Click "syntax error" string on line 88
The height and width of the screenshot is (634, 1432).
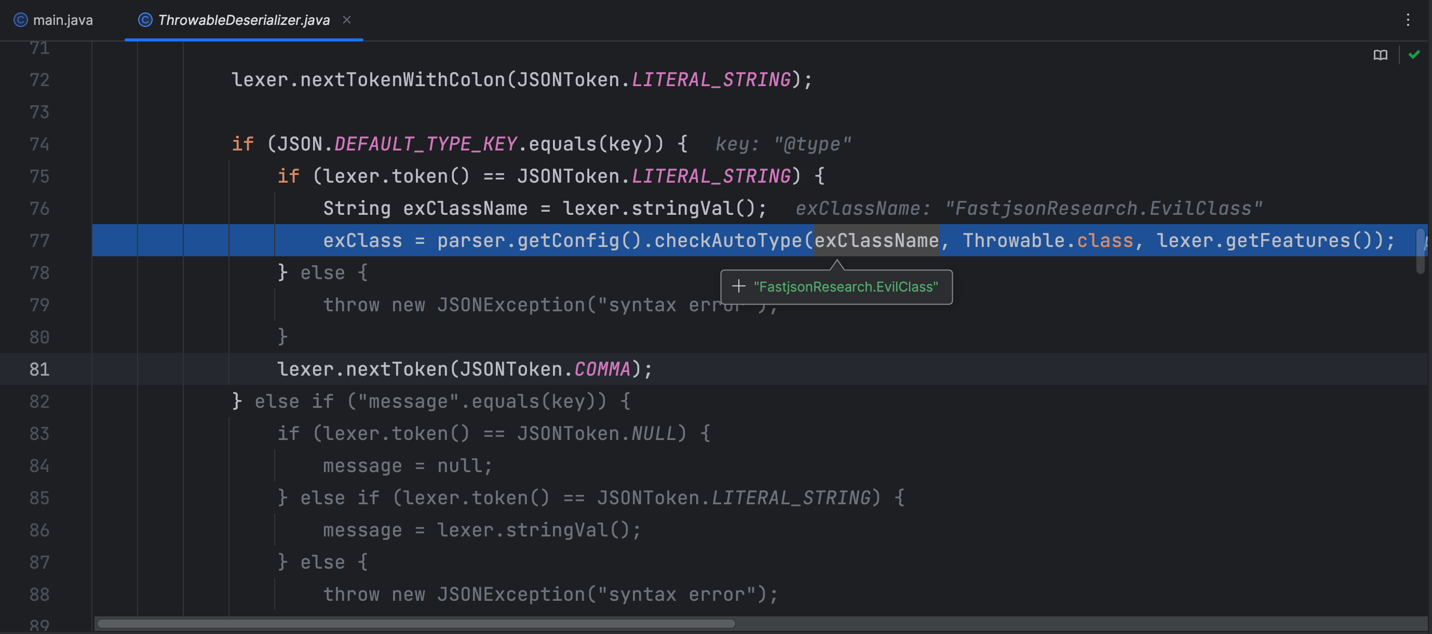click(676, 595)
